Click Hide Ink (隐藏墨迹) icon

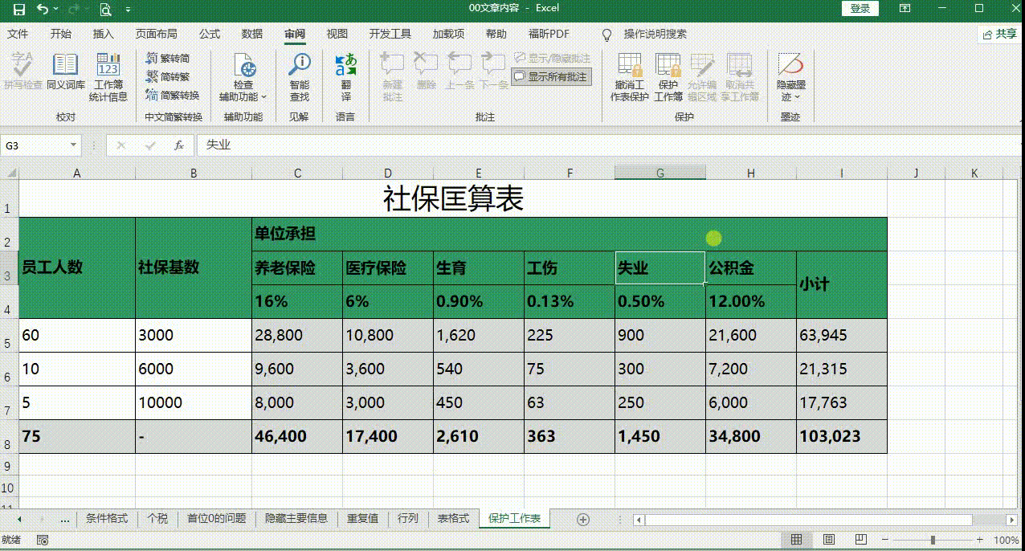790,65
